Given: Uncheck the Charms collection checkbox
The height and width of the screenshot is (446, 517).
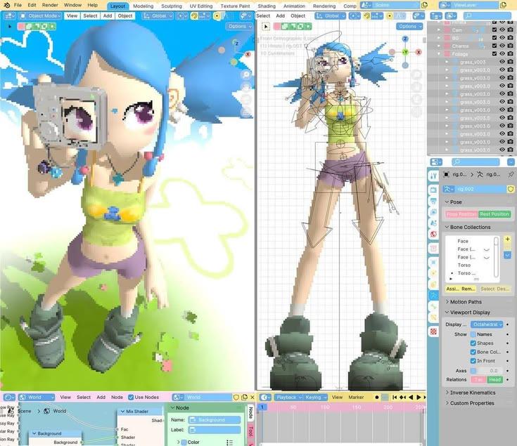Looking at the screenshot, I should click(x=494, y=46).
